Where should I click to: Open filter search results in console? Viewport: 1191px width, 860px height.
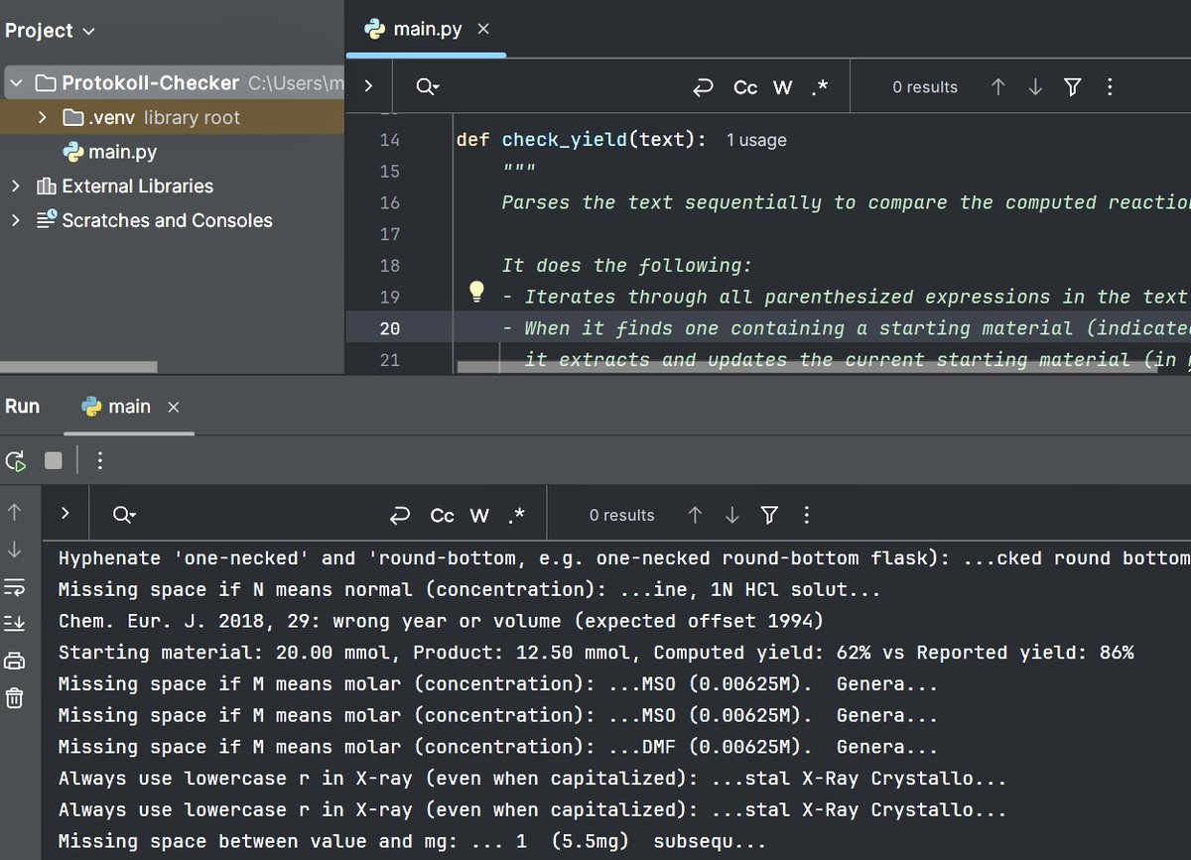769,515
